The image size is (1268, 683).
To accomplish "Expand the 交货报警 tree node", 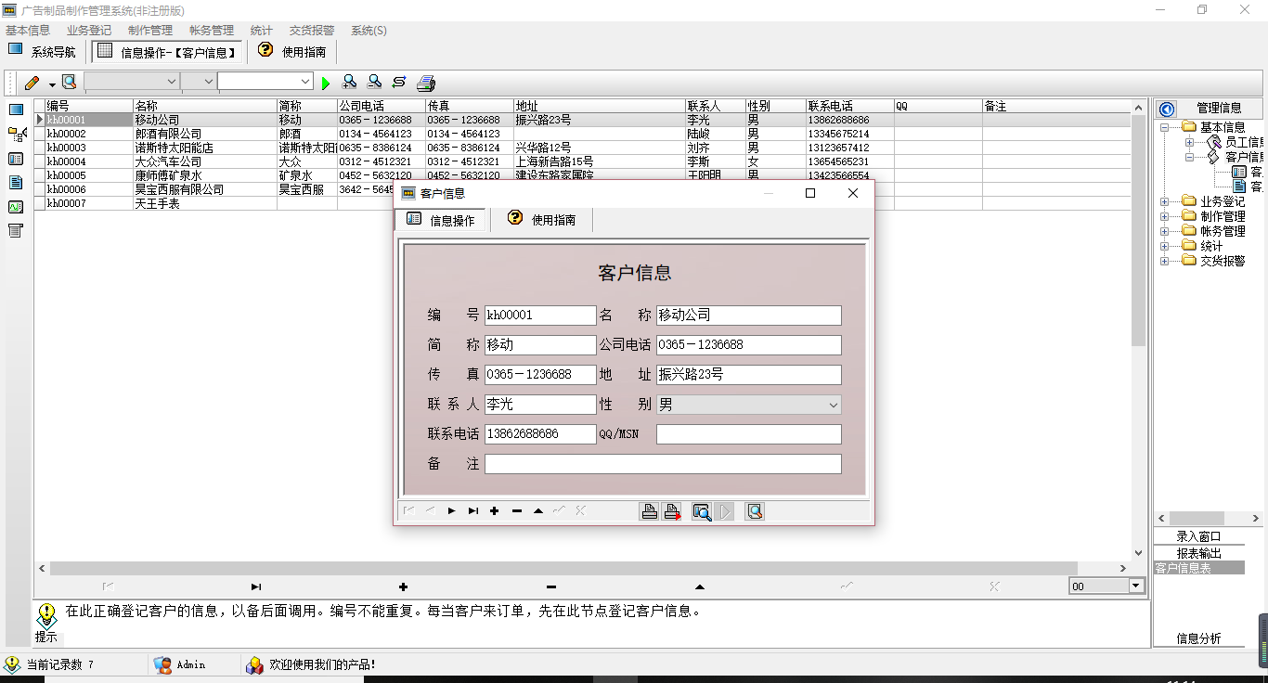I will pyautogui.click(x=1165, y=261).
